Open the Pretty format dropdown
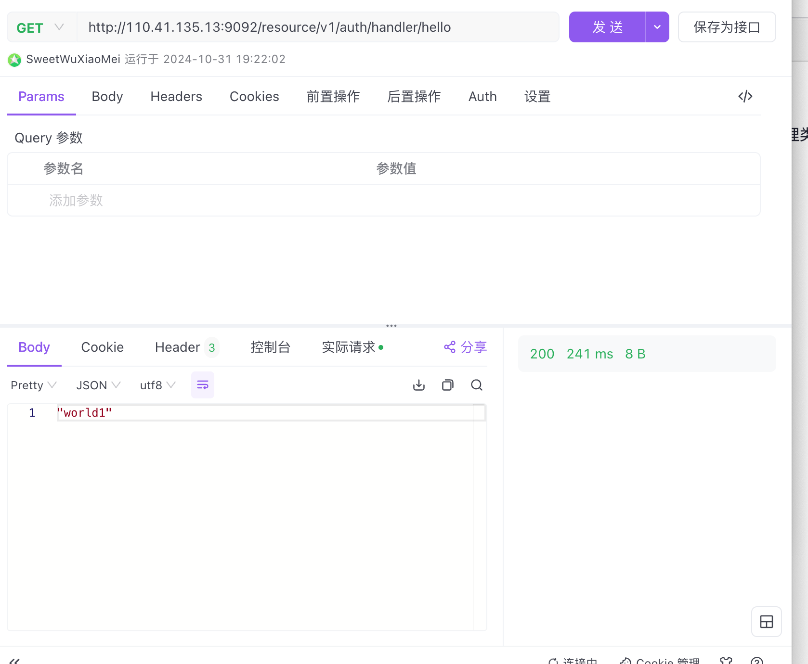 [x=34, y=385]
